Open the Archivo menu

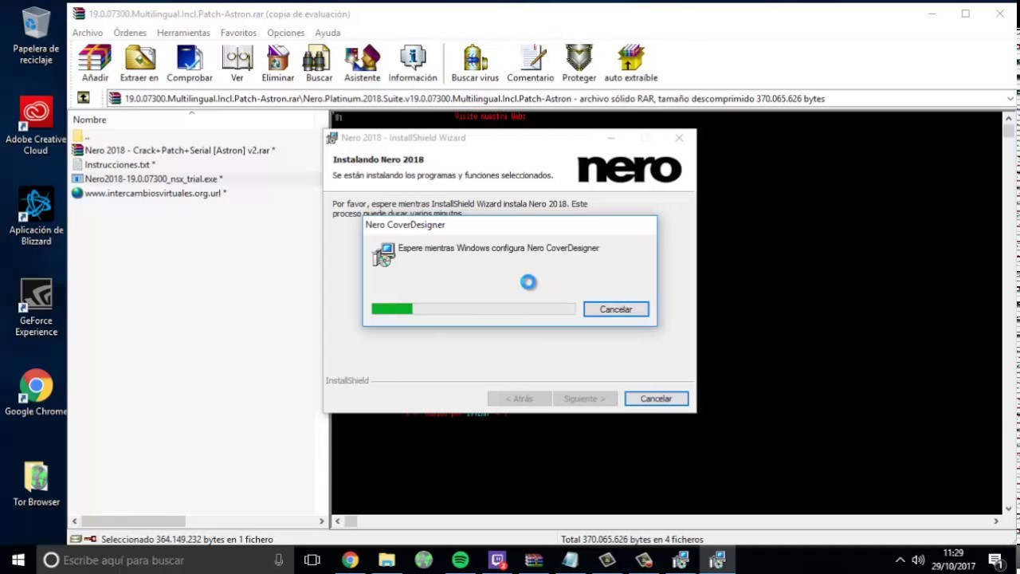click(88, 33)
